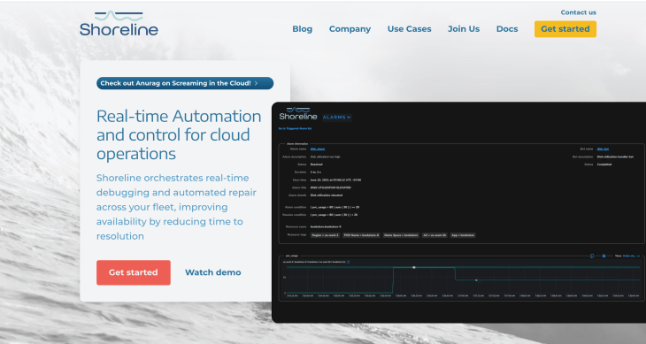646x344 pixels.
Task: Open the Blog menu item
Action: pos(303,29)
